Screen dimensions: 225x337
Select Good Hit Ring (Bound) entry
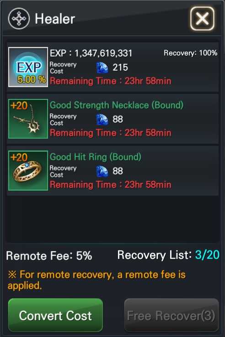click(113, 171)
